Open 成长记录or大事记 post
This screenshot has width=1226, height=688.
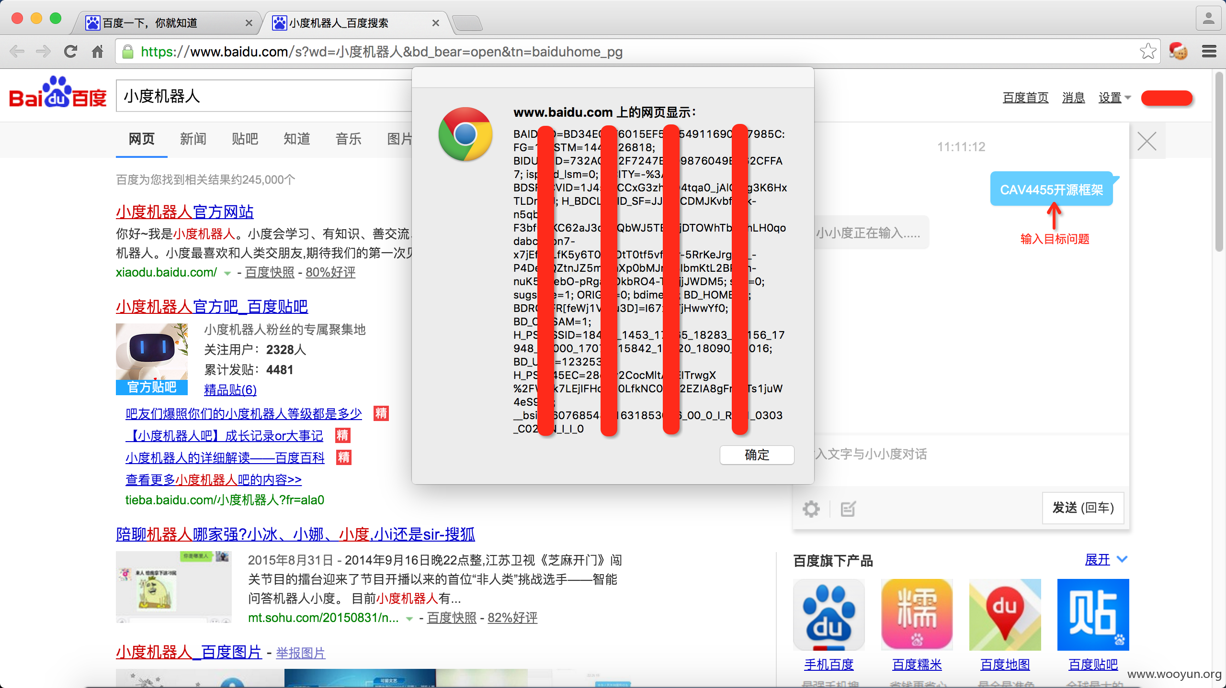click(x=224, y=435)
